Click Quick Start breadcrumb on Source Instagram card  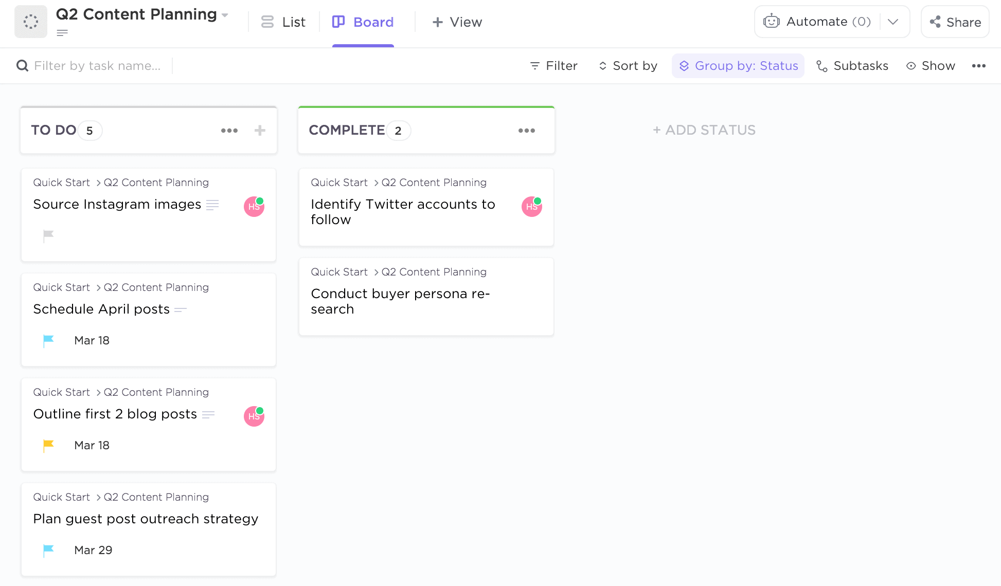(x=61, y=182)
